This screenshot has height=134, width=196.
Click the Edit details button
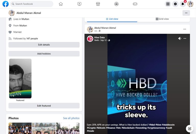pyautogui.click(x=44, y=45)
